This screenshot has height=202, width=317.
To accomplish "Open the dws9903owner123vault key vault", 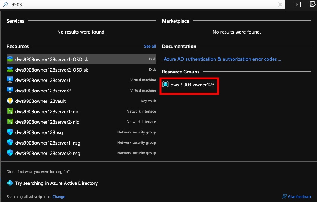I will [81, 101].
